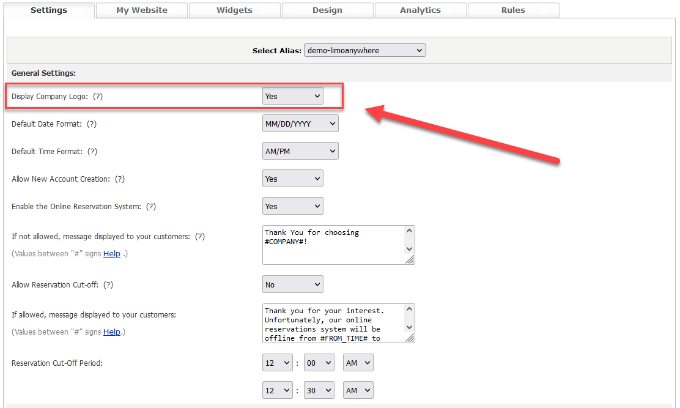Expand the Select Alias dropdown
Image resolution: width=680 pixels, height=408 pixels.
pyautogui.click(x=364, y=51)
